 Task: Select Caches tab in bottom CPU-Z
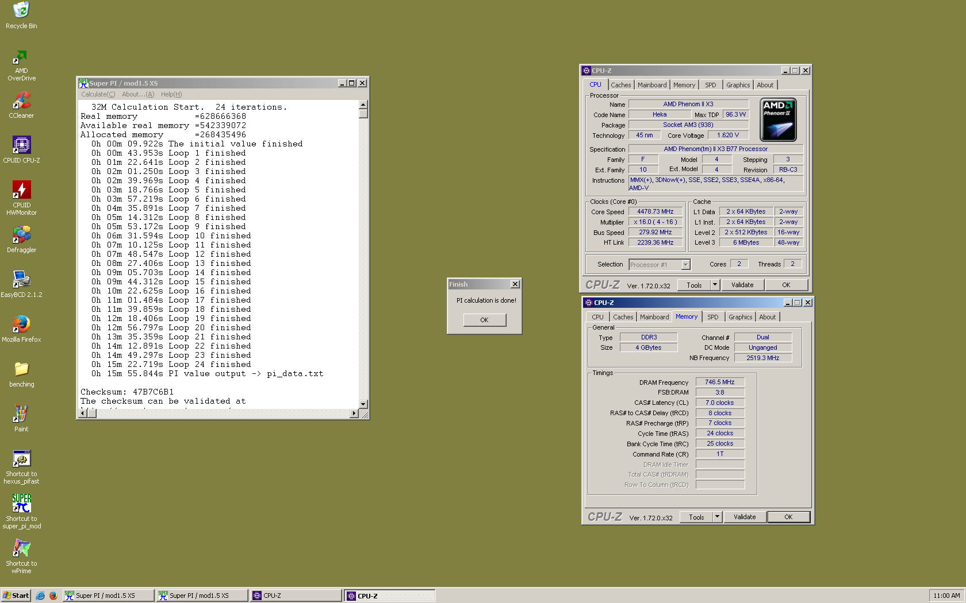pos(623,317)
